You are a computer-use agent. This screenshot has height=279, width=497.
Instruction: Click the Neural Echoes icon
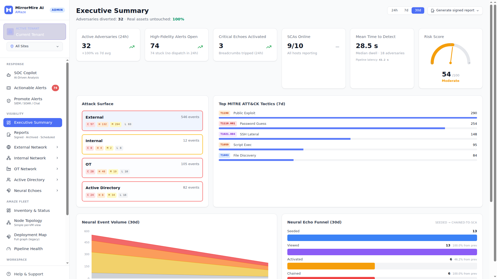pos(9,191)
